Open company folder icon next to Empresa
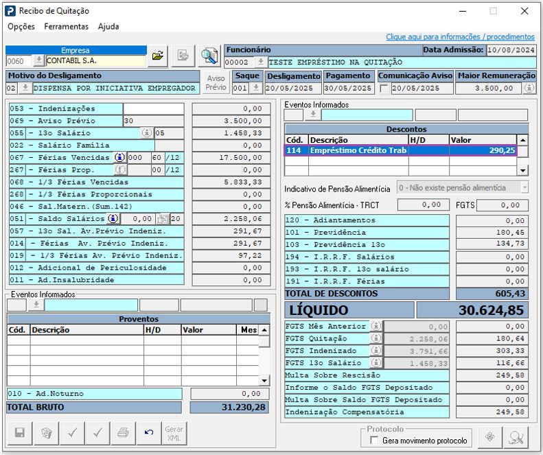Image resolution: width=543 pixels, height=455 pixels. pyautogui.click(x=158, y=56)
